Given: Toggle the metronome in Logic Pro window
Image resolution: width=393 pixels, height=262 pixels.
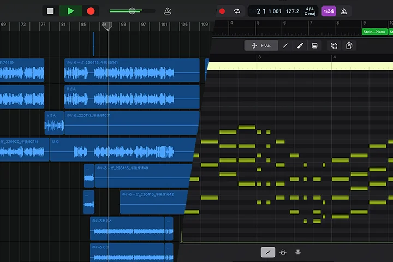Looking at the screenshot, I should pos(344,11).
